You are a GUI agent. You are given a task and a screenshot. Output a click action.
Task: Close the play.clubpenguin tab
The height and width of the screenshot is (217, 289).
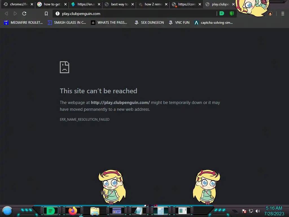[233, 4]
